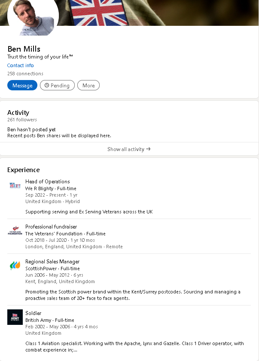The width and height of the screenshot is (259, 361).
Task: Click the Ben Mills profile name heading
Action: (x=24, y=49)
